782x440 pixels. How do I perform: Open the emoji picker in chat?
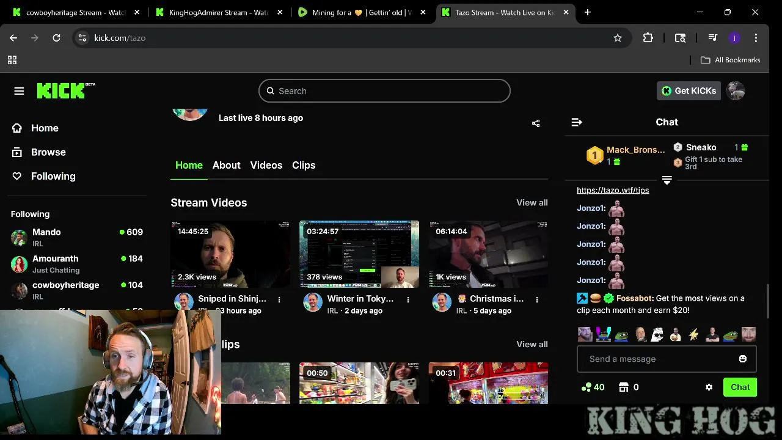click(x=743, y=359)
